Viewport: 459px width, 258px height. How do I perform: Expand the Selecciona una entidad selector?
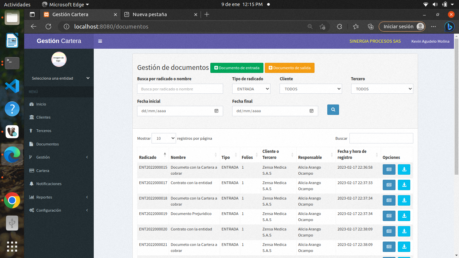click(x=60, y=78)
